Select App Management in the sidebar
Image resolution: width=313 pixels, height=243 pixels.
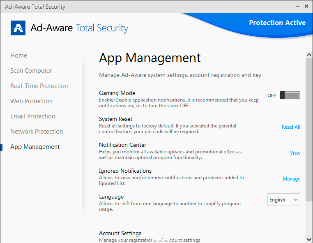35,147
